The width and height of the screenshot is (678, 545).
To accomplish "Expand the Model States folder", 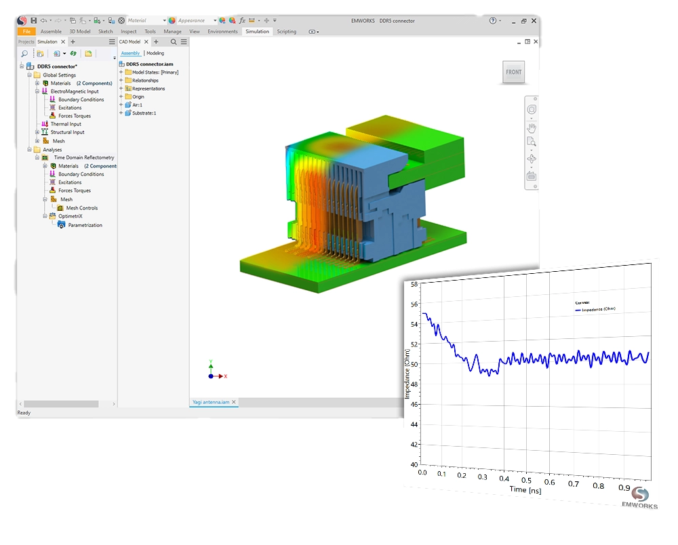I will pyautogui.click(x=121, y=72).
